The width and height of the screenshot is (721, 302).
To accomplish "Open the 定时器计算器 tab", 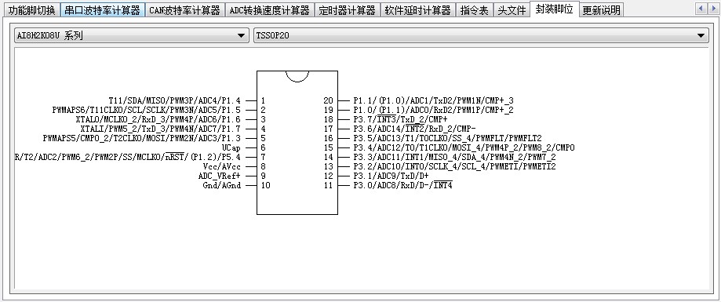I will tap(348, 10).
